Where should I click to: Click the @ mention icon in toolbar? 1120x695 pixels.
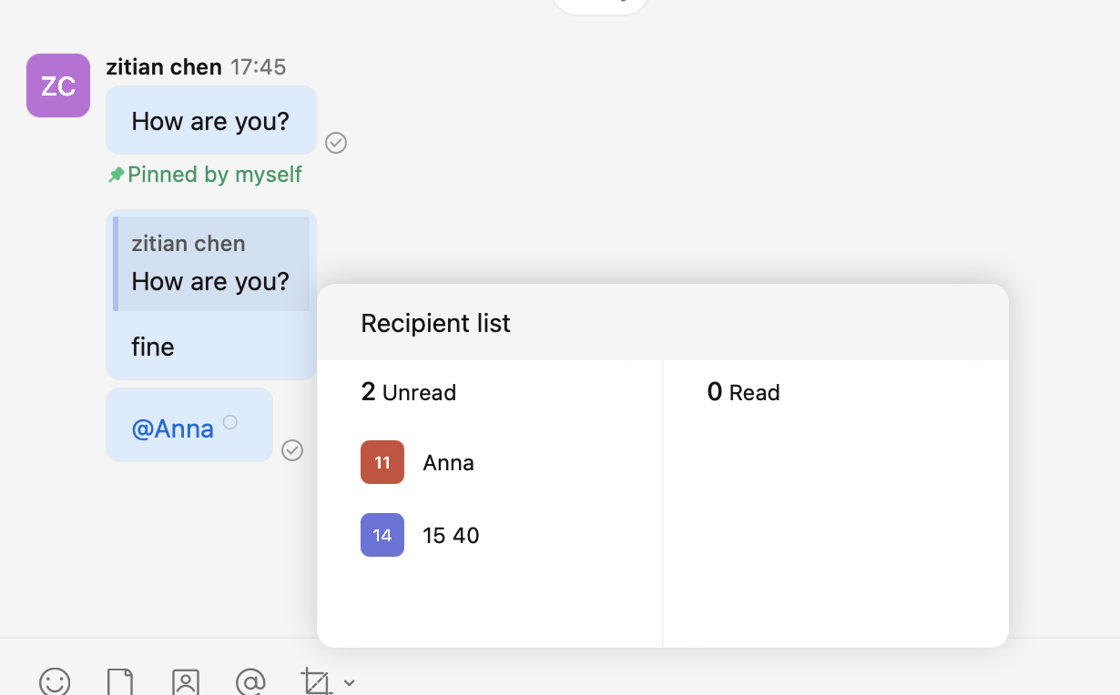pos(250,682)
